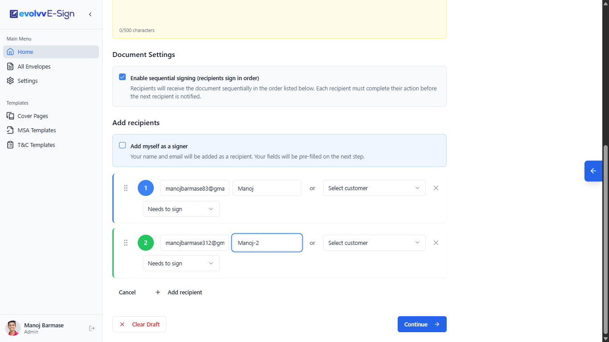609x342 pixels.
Task: Click the evolvv E-Sign logo
Action: (x=42, y=14)
